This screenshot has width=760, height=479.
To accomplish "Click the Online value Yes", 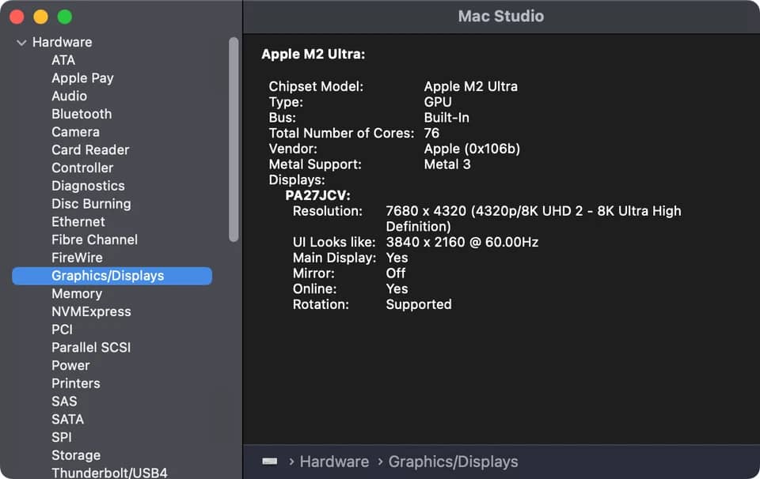I will coord(397,289).
